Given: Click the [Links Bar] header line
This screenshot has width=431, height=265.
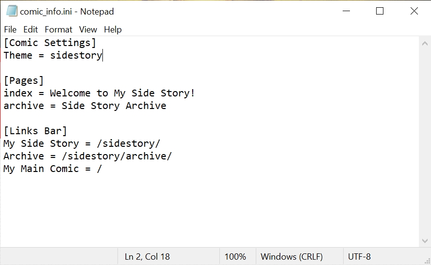Looking at the screenshot, I should (35, 131).
